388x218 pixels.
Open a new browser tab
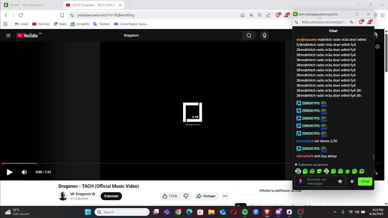[x=130, y=5]
